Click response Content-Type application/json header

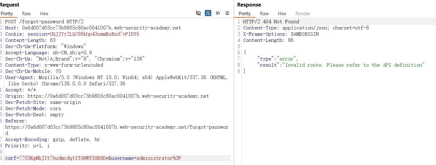click(x=306, y=28)
